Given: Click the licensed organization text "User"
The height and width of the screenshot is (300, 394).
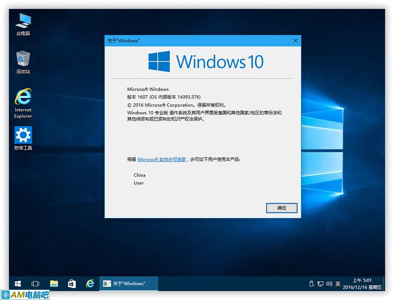Looking at the screenshot, I should 139,183.
